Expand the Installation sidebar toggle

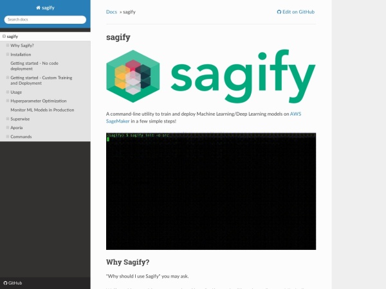[8, 55]
